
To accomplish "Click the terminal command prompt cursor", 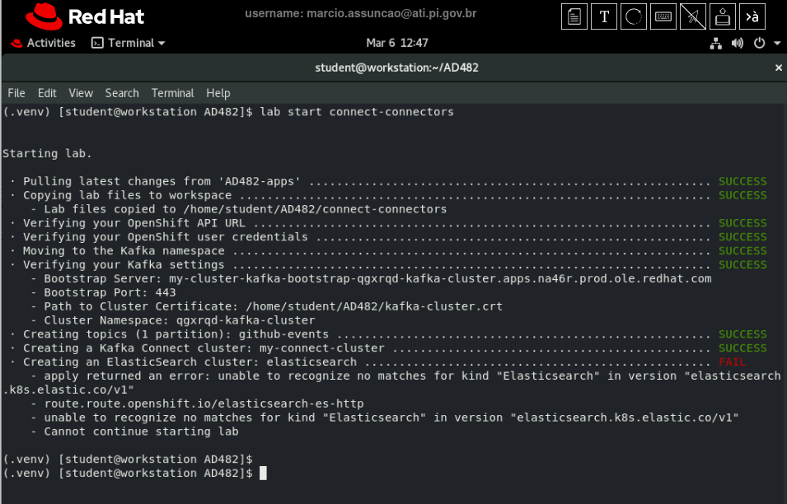I will pos(263,473).
